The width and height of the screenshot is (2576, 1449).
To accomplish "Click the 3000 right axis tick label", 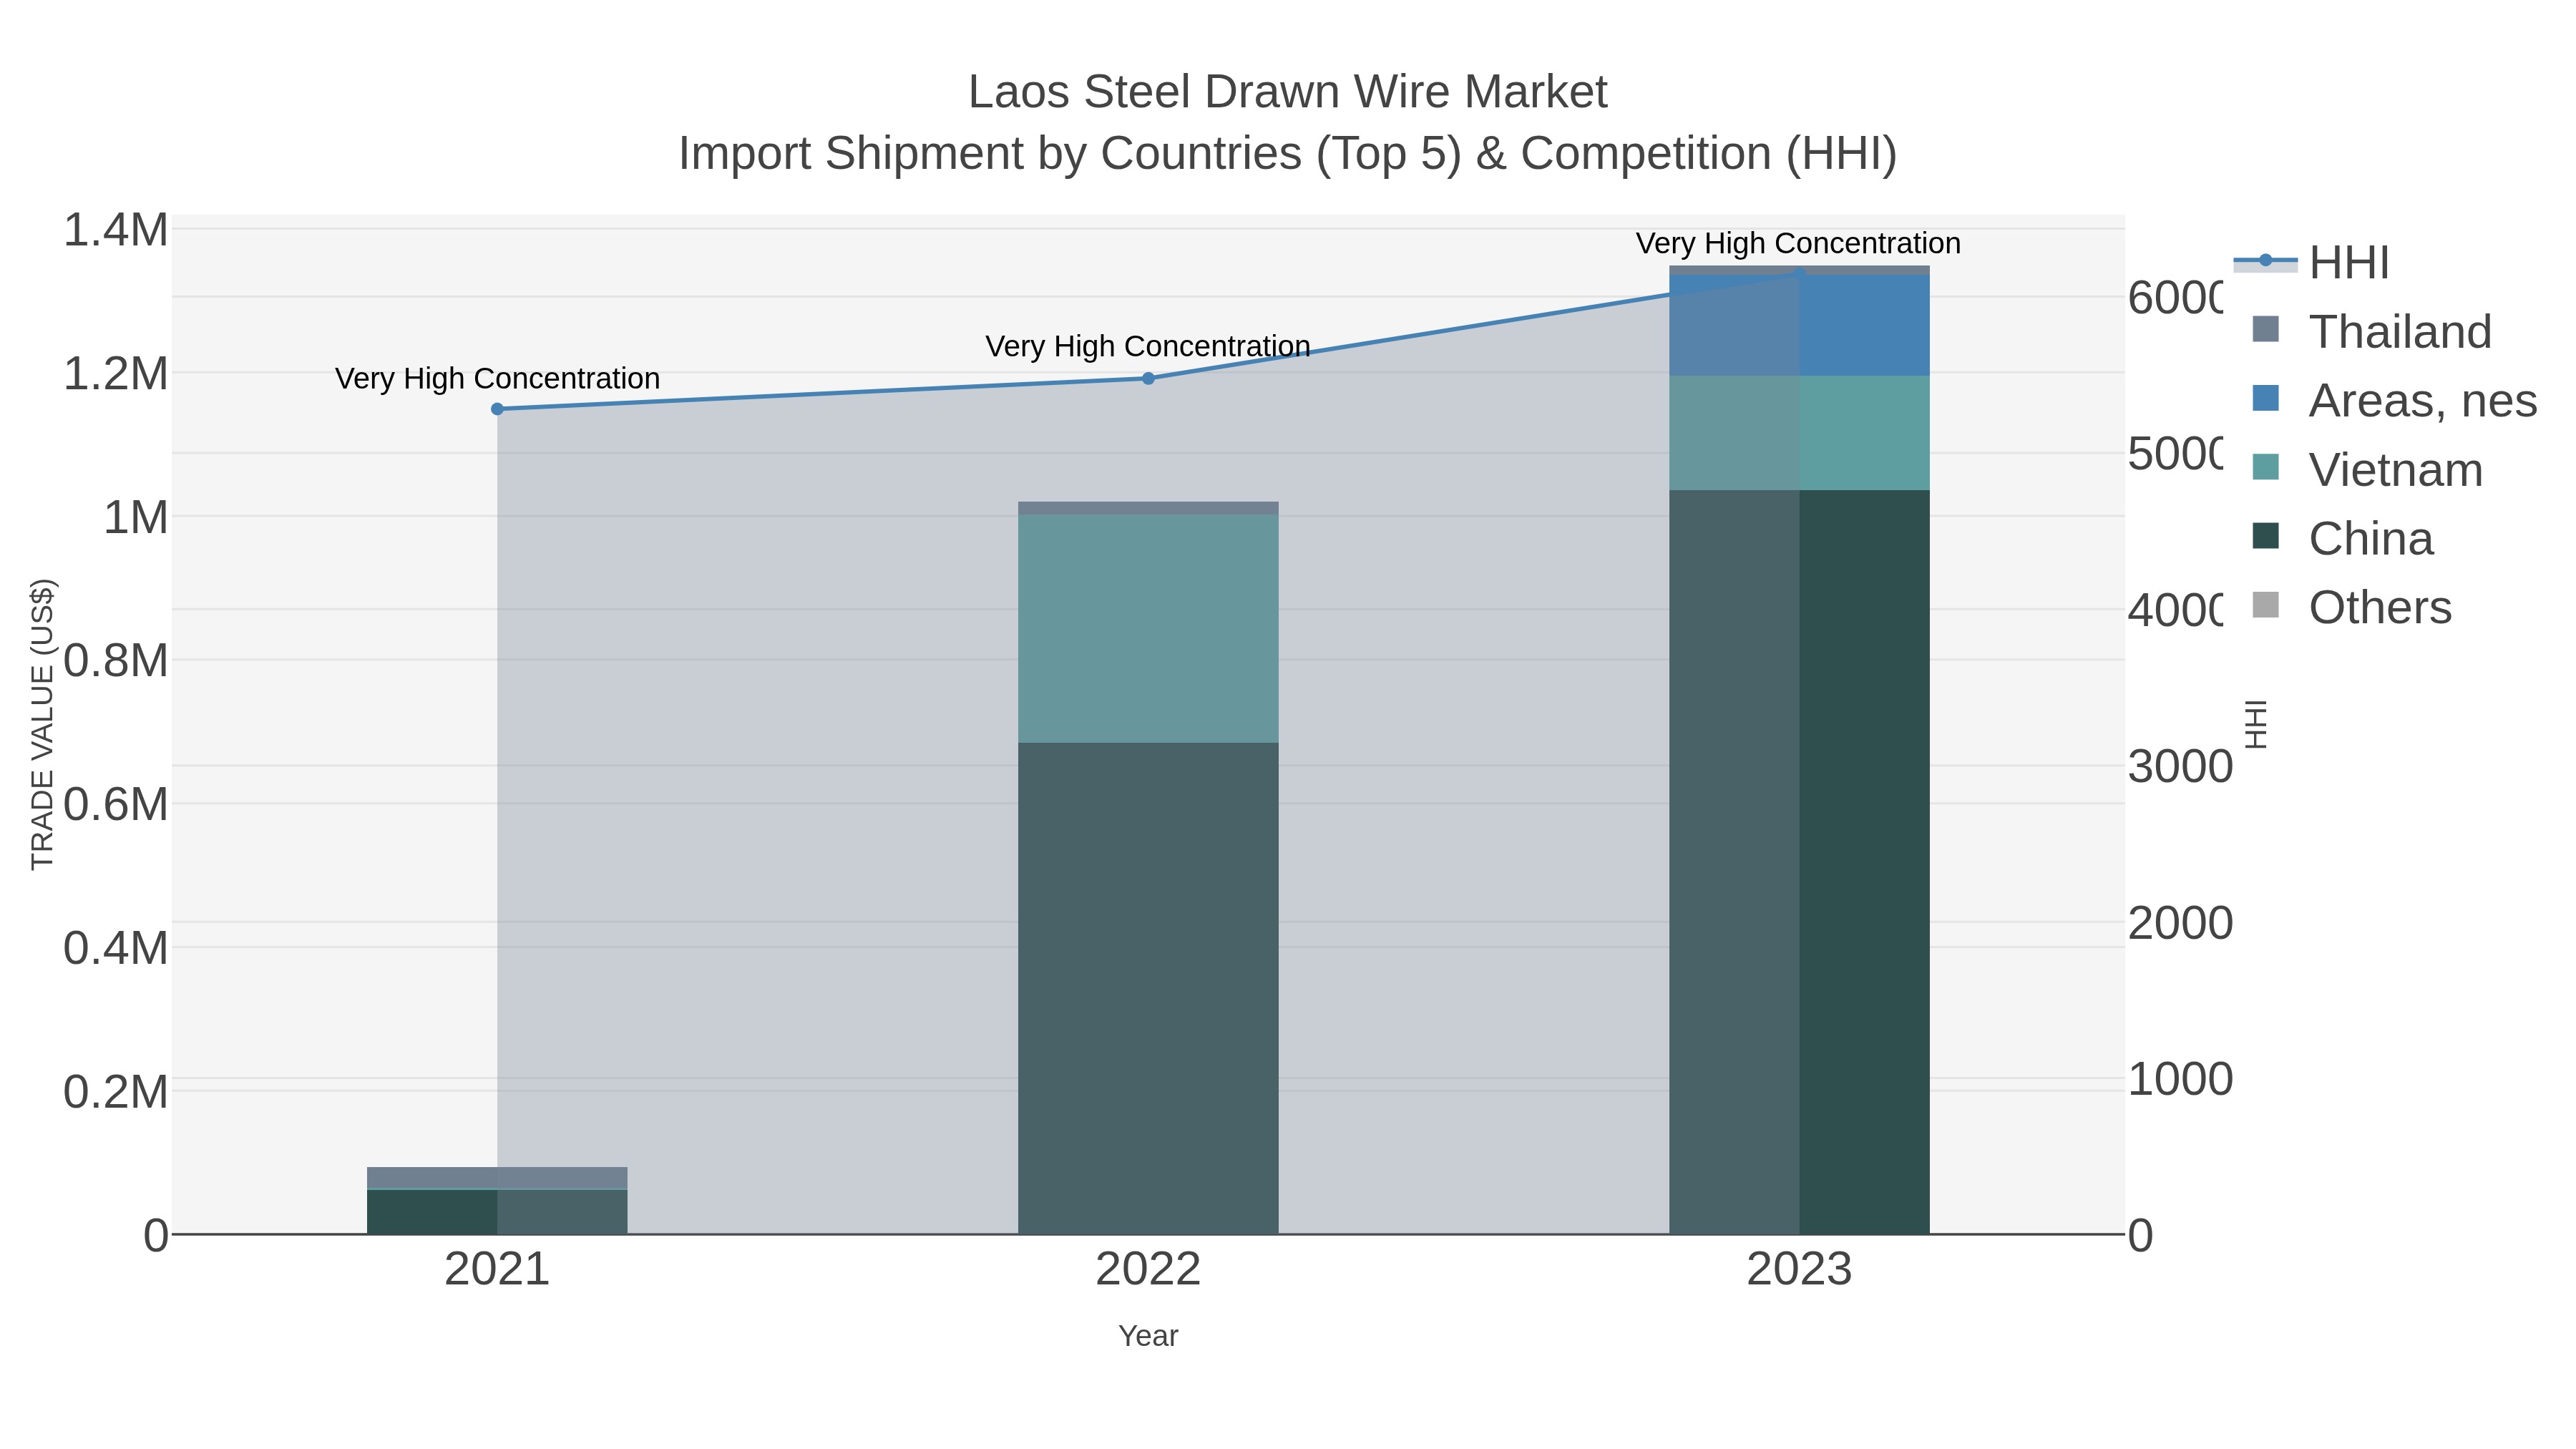I will [2180, 767].
